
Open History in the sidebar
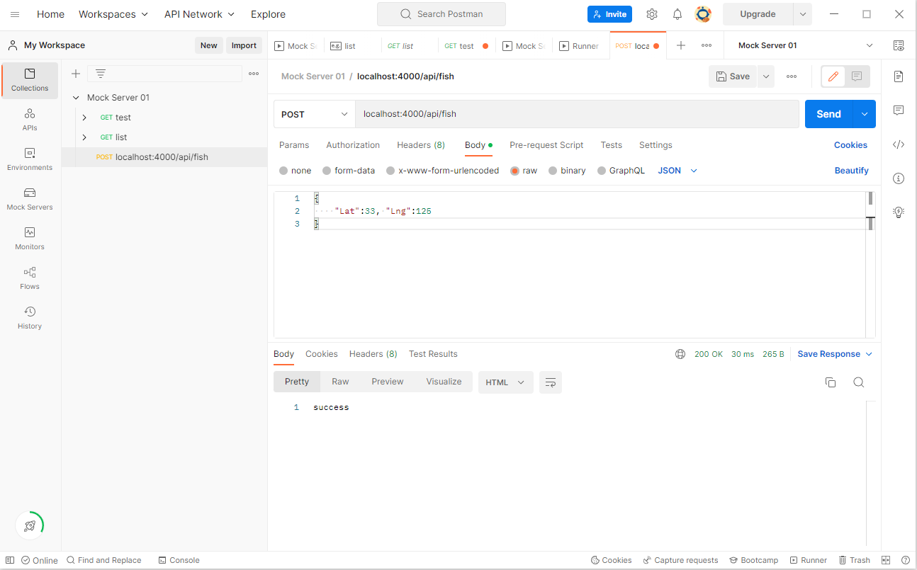tap(30, 318)
